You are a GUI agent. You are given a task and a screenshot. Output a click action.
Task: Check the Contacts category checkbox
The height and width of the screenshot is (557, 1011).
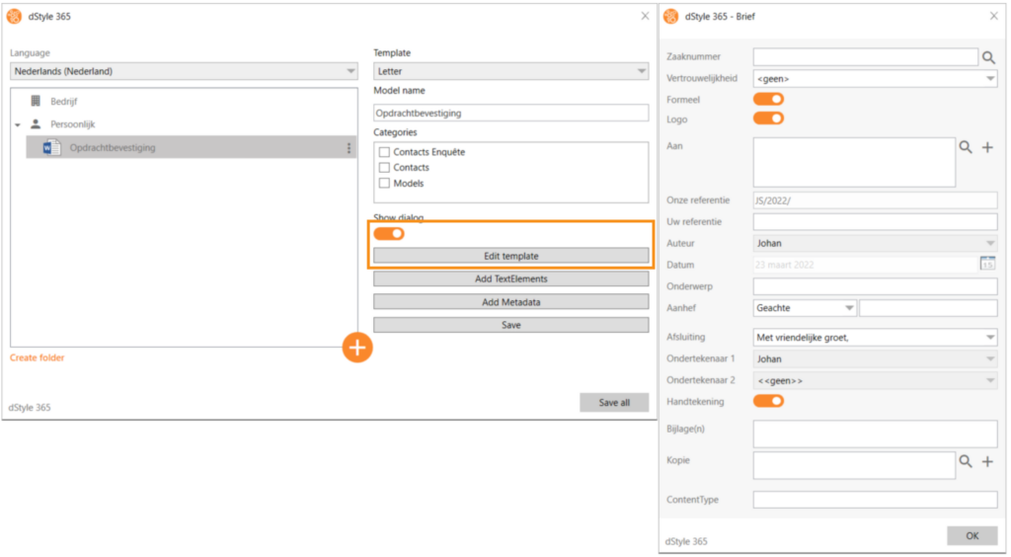tap(384, 168)
